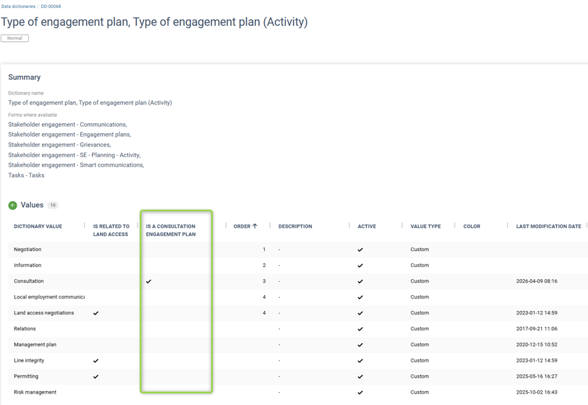Click the Relations row active checkmark
This screenshot has height=405, width=588.
click(x=361, y=329)
